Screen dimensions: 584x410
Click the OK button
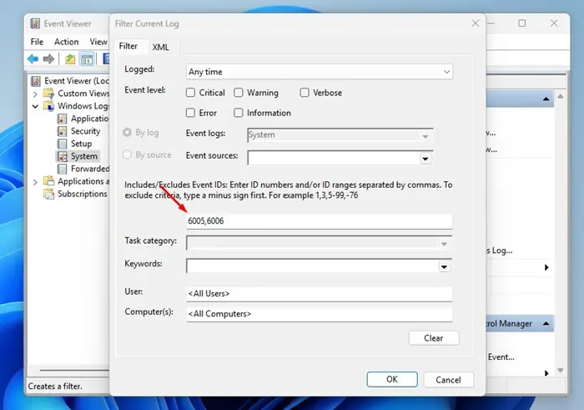point(392,379)
